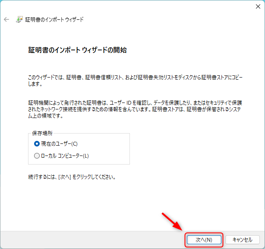Click the back arrow in the wizard header
The height and width of the screenshot is (249, 265).
pos(6,20)
